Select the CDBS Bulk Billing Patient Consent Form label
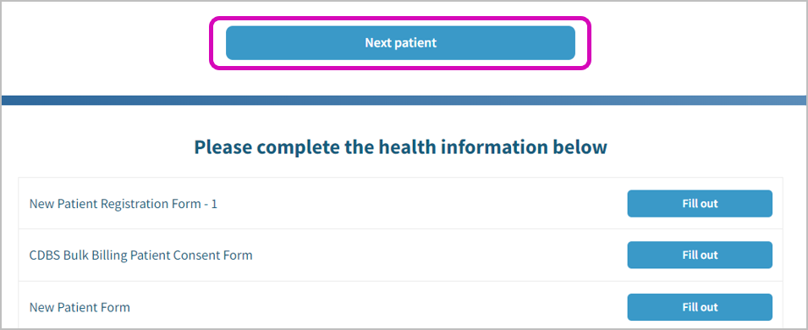This screenshot has width=808, height=330. pyautogui.click(x=140, y=256)
